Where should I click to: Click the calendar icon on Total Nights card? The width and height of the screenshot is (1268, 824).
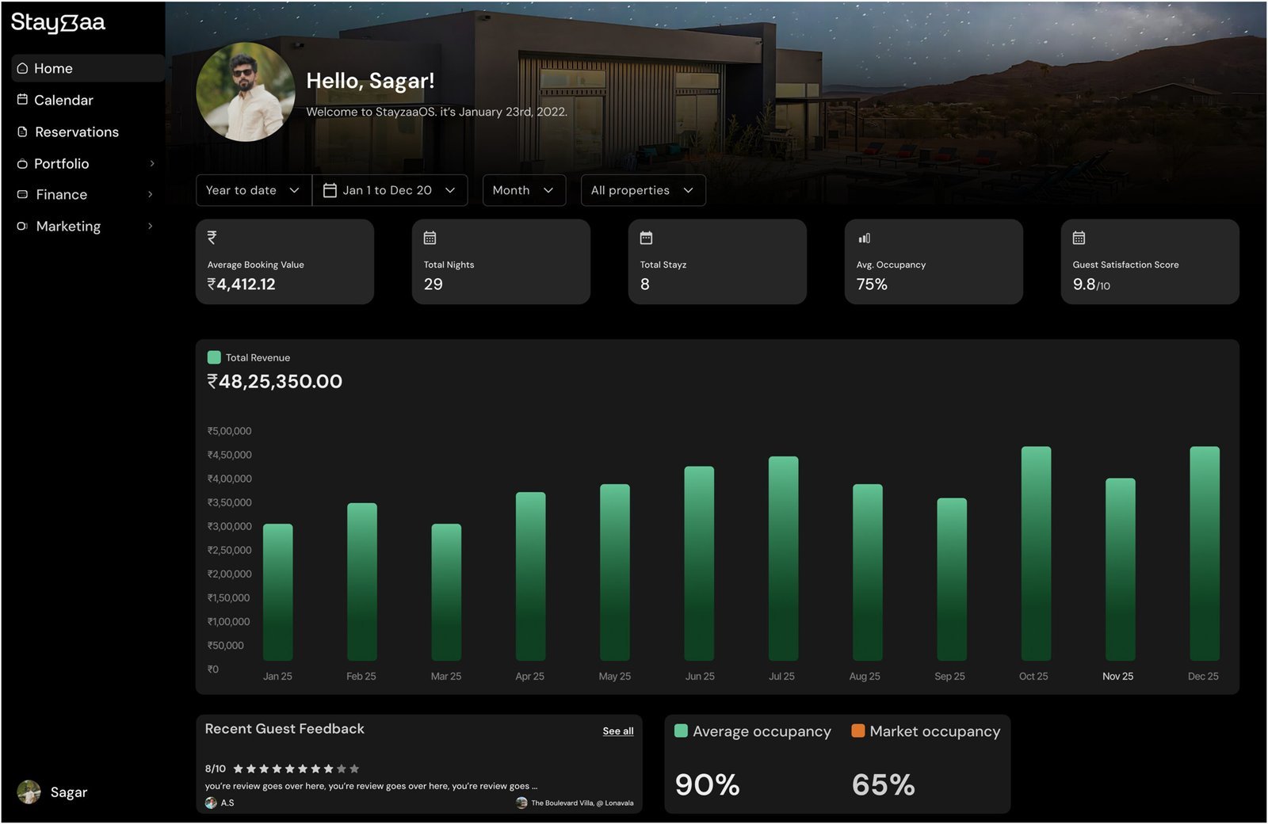(430, 238)
